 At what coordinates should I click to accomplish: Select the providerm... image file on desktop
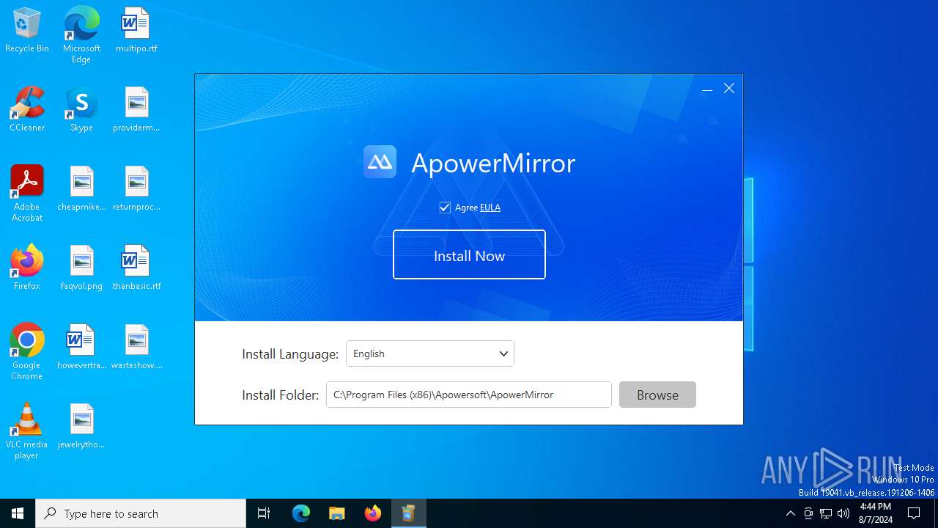(136, 110)
